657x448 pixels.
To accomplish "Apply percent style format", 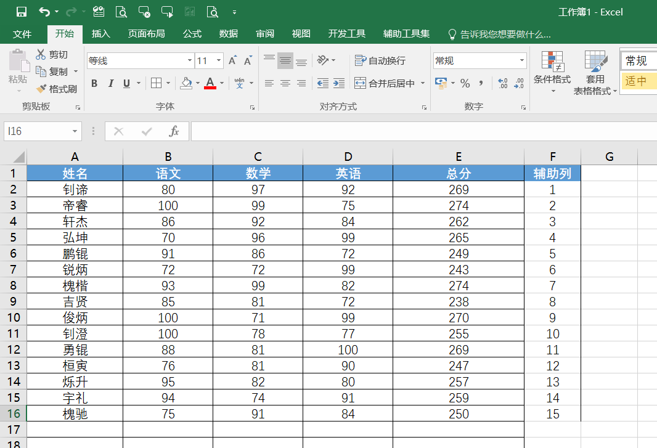I will pyautogui.click(x=465, y=83).
